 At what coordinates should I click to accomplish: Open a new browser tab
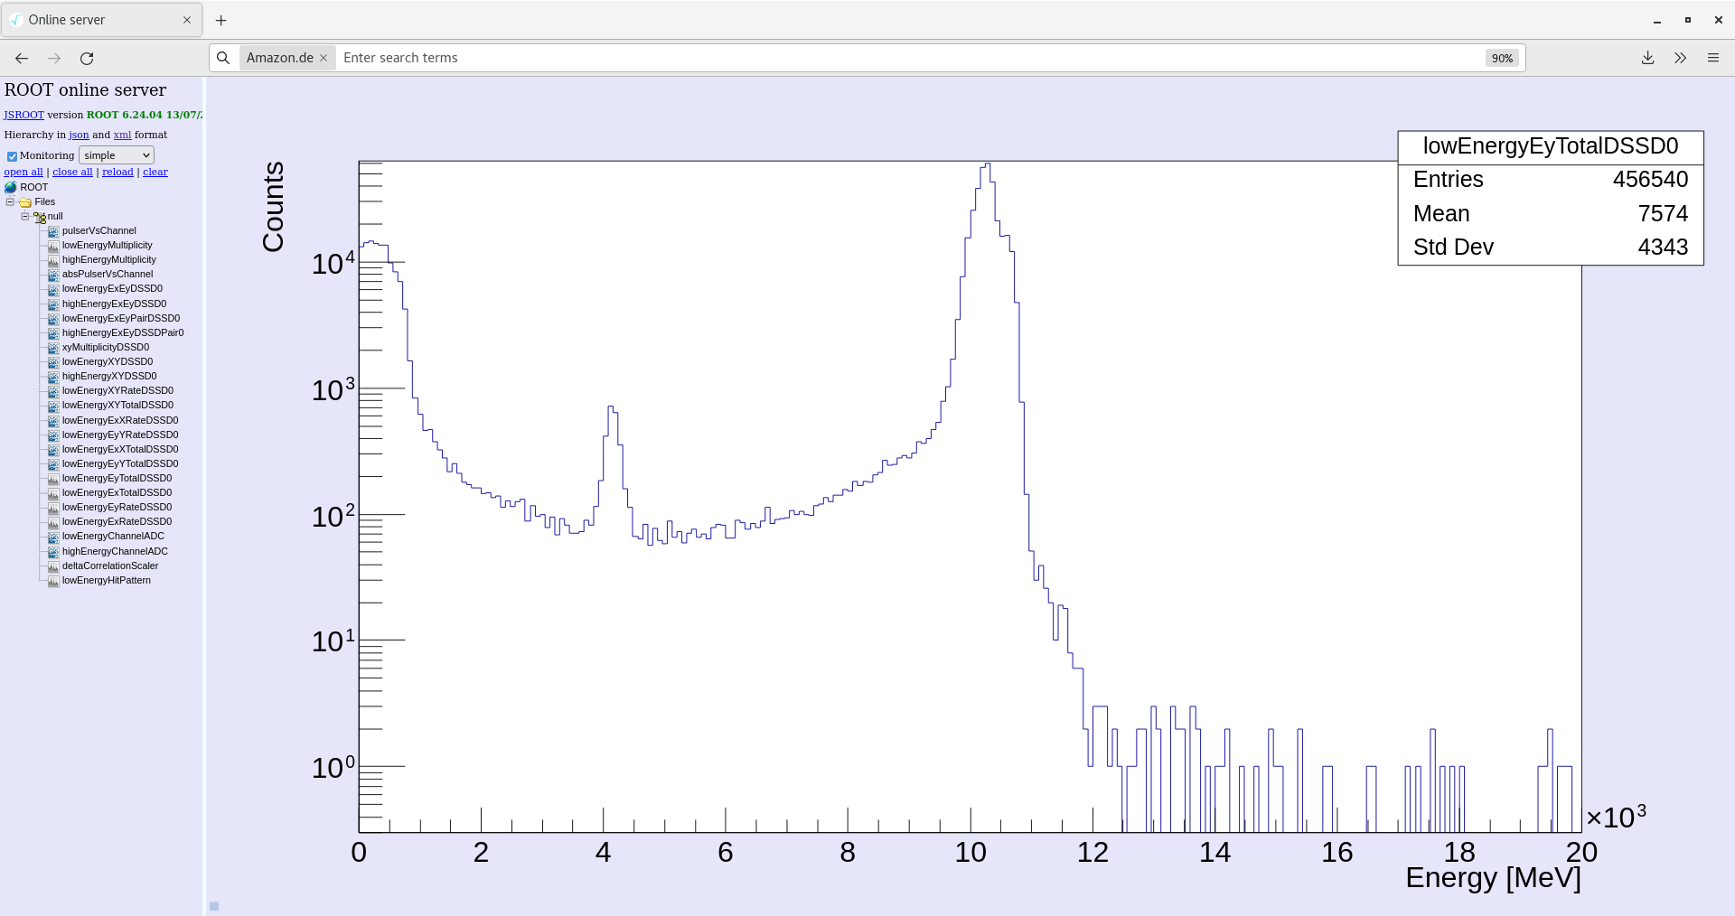click(x=220, y=20)
